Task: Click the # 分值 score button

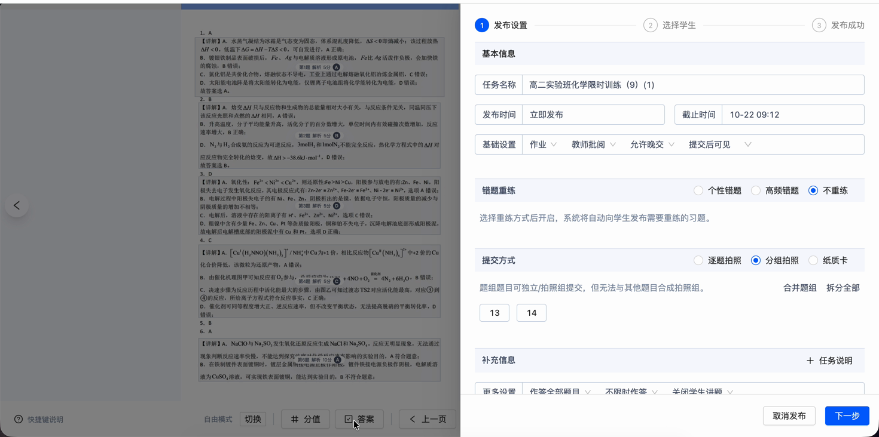Action: click(306, 419)
